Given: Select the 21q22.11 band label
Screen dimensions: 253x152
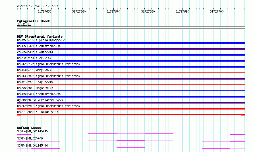Looking at the screenshot, I should point(24,25).
